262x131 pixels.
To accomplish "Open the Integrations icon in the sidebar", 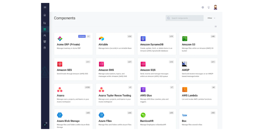I will [x=45, y=23].
